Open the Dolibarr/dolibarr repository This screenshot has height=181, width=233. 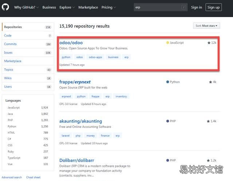click(77, 160)
